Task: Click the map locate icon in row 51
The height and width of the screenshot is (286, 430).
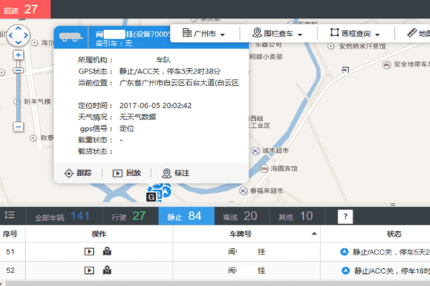Action: point(107,252)
